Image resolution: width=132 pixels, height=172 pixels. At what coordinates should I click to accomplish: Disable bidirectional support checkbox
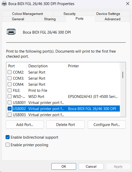coord(8,137)
